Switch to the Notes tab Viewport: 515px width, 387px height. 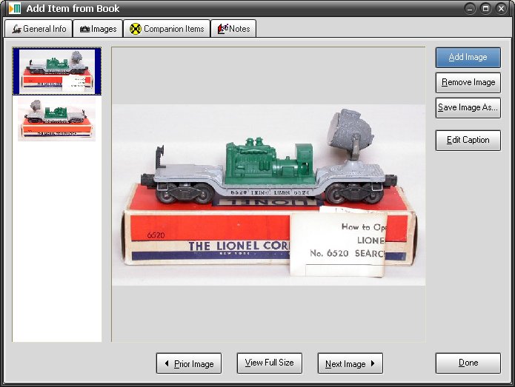coord(233,29)
